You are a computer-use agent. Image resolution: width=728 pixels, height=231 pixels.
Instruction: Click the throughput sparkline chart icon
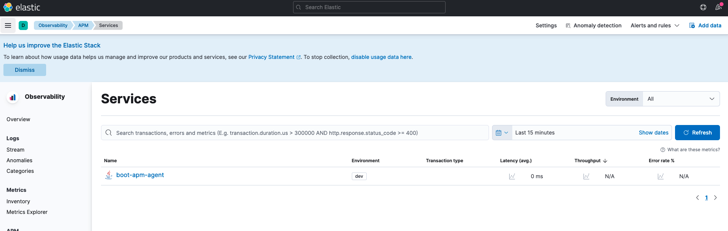point(586,176)
